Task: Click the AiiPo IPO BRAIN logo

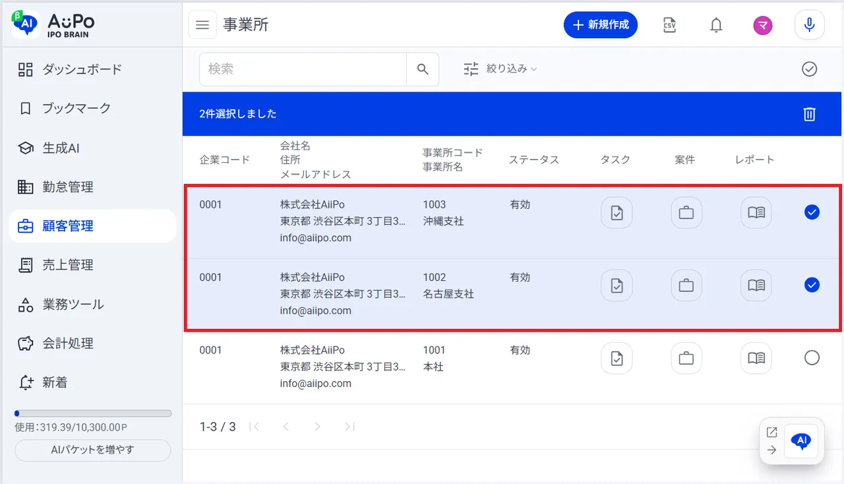Action: (x=53, y=24)
